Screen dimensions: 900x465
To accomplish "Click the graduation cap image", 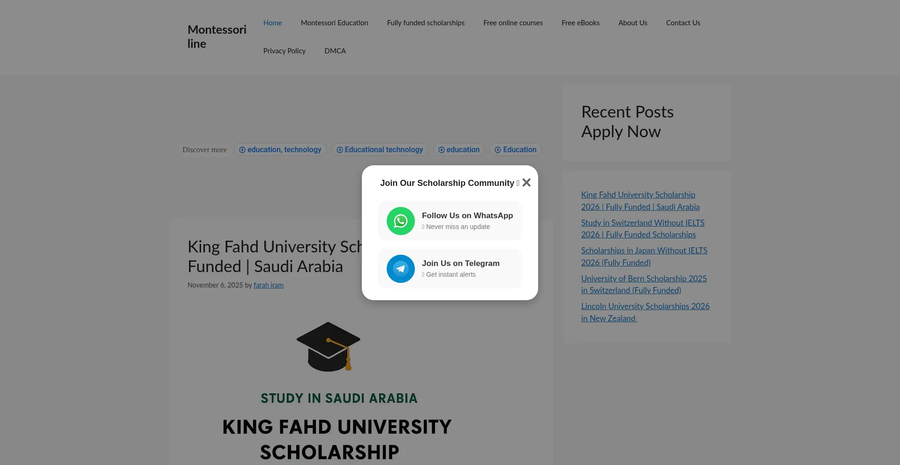I will click(328, 347).
